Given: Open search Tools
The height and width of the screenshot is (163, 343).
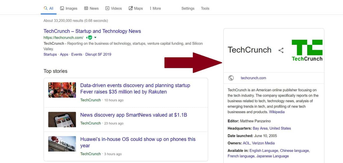Looking at the screenshot, I should click(x=205, y=8).
